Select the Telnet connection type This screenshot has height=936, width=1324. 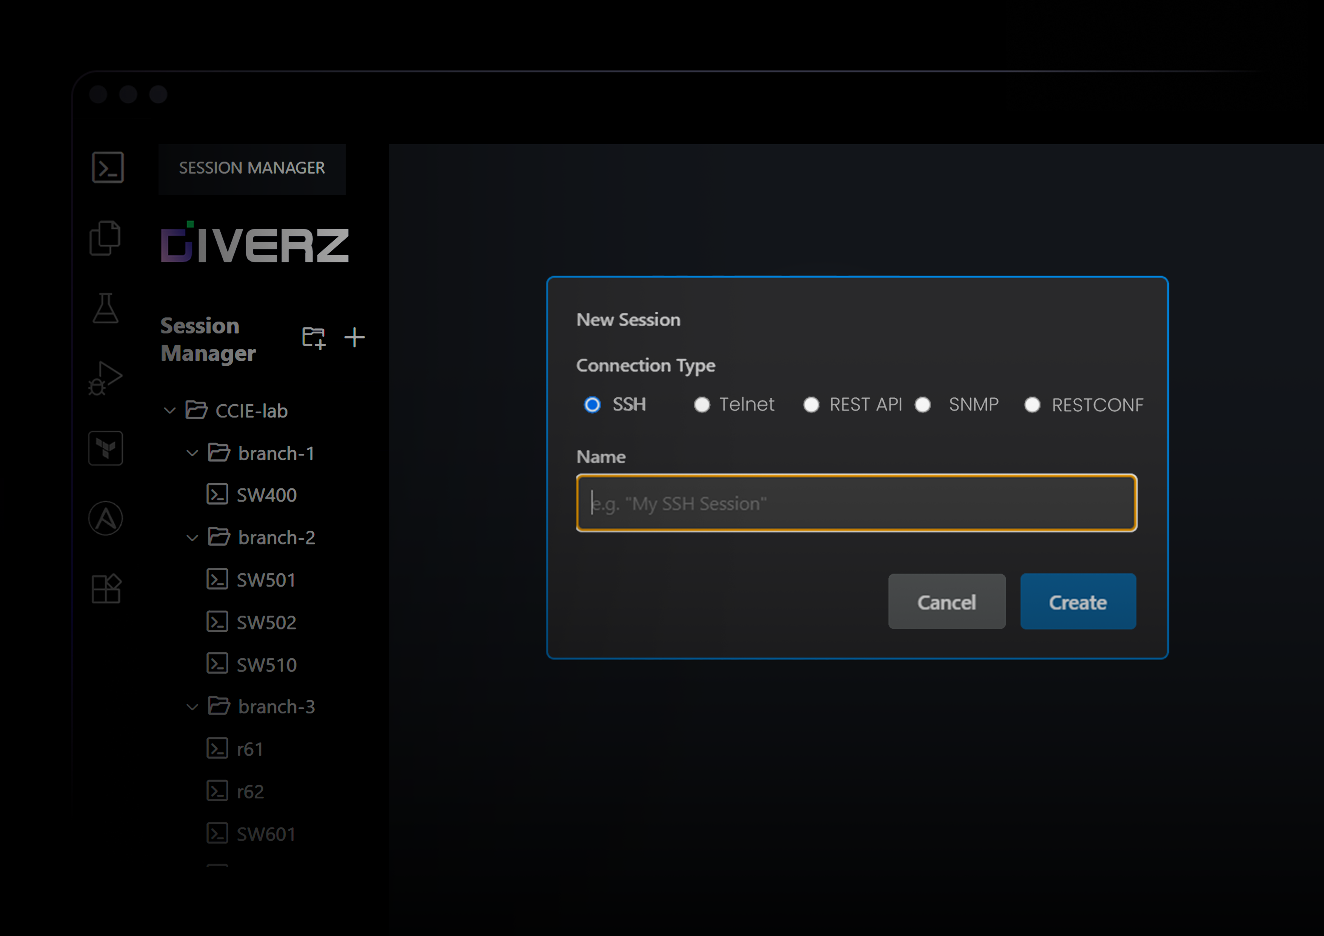click(702, 405)
